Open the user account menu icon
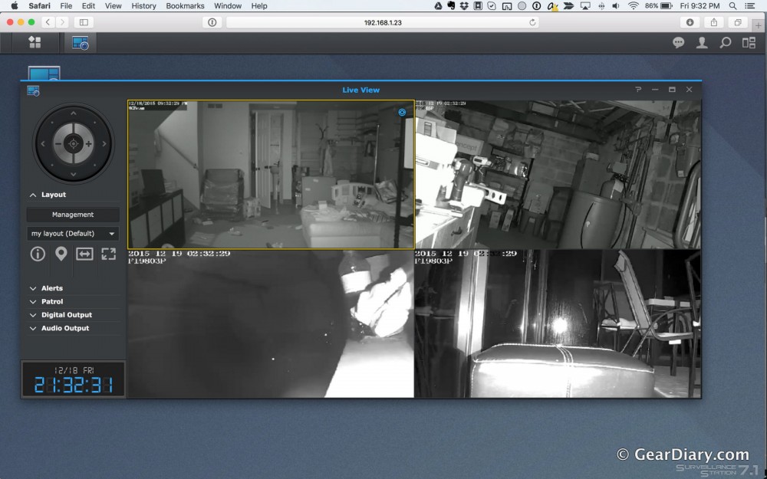Image resolution: width=767 pixels, height=479 pixels. [x=702, y=43]
